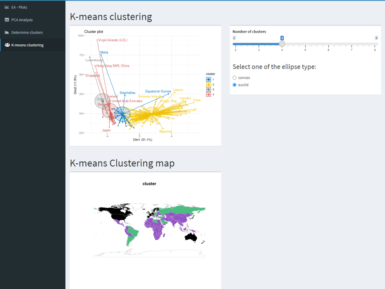Click the Congo, Rep. label
385x289 pixels.
click(x=169, y=101)
